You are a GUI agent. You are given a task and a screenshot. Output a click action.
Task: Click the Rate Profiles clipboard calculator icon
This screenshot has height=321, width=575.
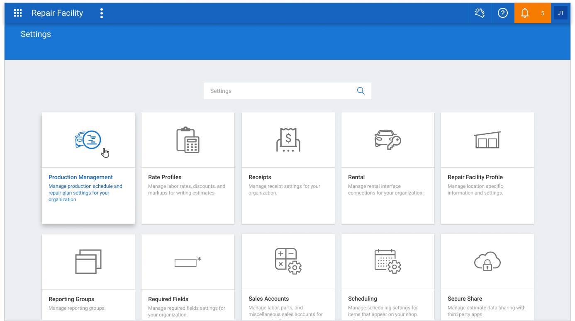pos(188,140)
